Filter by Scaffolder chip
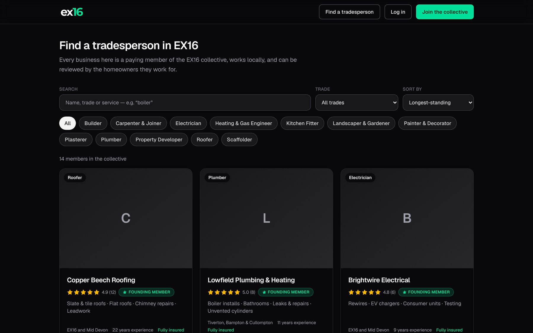This screenshot has height=333, width=533. (x=239, y=139)
